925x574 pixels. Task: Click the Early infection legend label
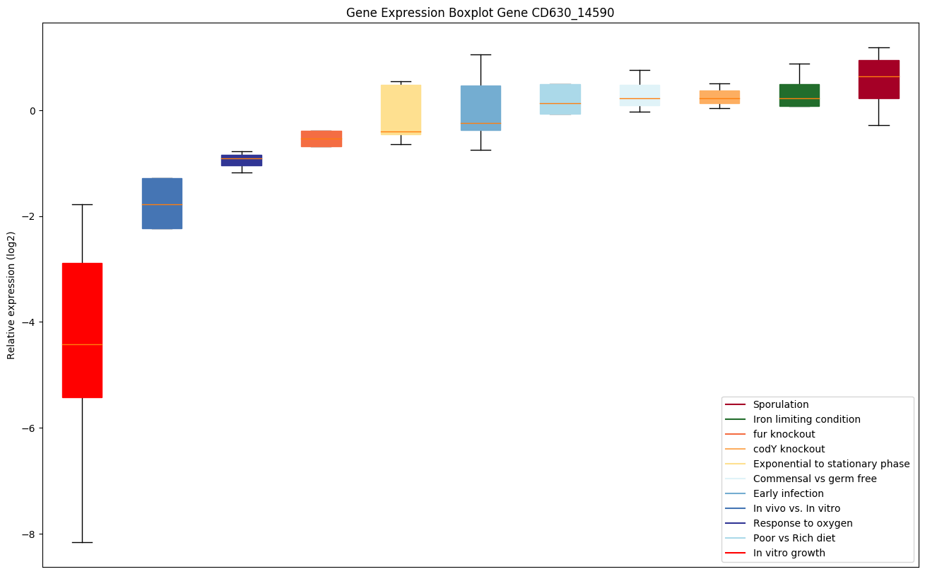pyautogui.click(x=788, y=493)
